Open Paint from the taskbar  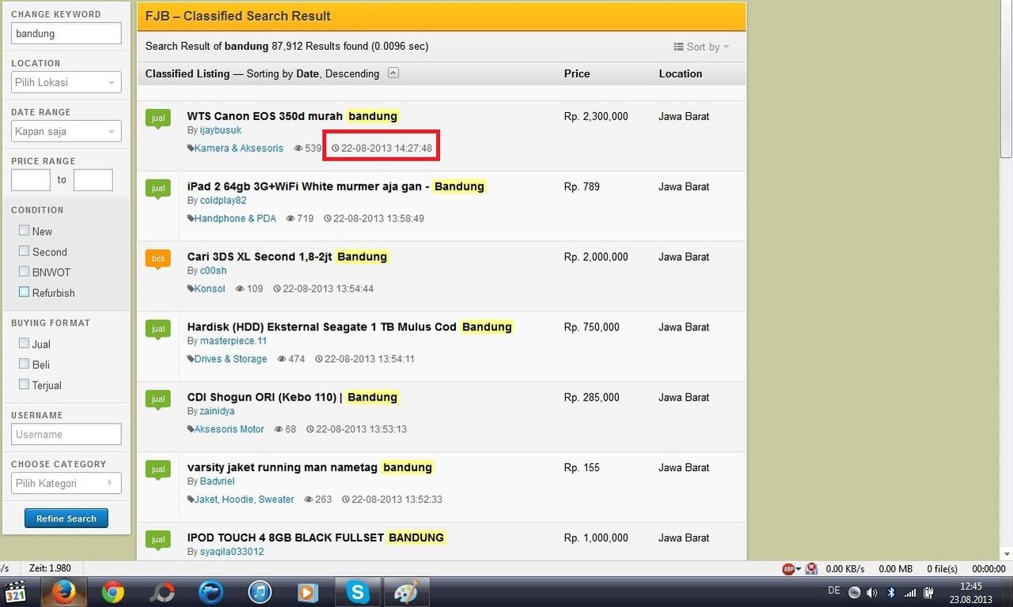pyautogui.click(x=406, y=592)
